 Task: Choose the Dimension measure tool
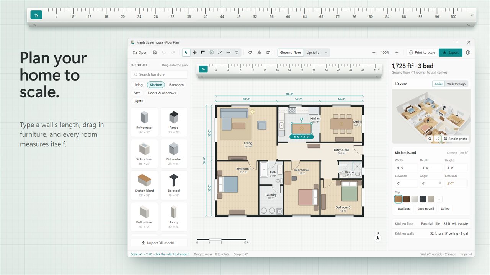[228, 53]
